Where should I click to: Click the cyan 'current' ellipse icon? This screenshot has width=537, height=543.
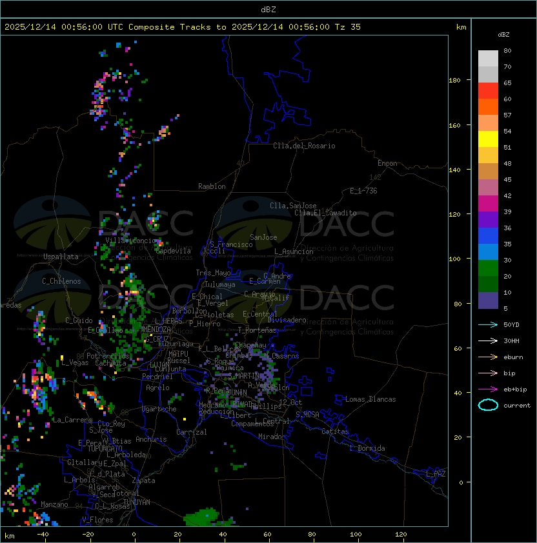point(488,405)
